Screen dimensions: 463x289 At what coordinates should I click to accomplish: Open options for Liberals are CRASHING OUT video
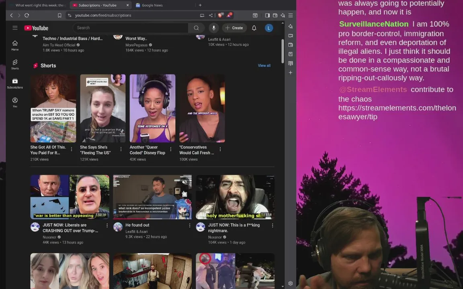pos(107,225)
